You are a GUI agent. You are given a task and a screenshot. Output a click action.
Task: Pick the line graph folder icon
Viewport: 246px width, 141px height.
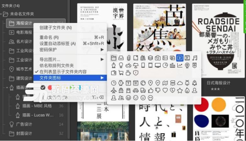coord(180,65)
